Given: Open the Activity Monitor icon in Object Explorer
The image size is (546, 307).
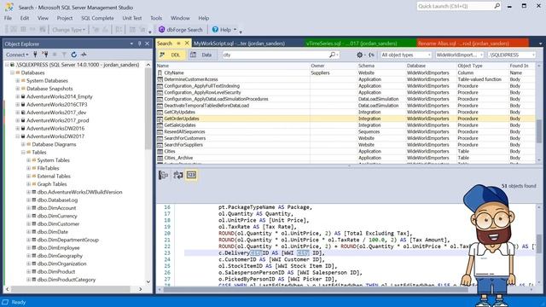Looking at the screenshot, I should pyautogui.click(x=84, y=55).
